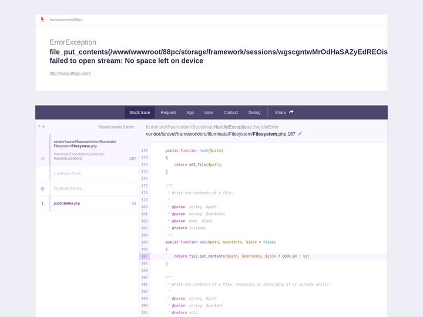Viewport: 423px width, 317px height.
Task: Click the :52 line number of index.php
Action: coord(133,204)
